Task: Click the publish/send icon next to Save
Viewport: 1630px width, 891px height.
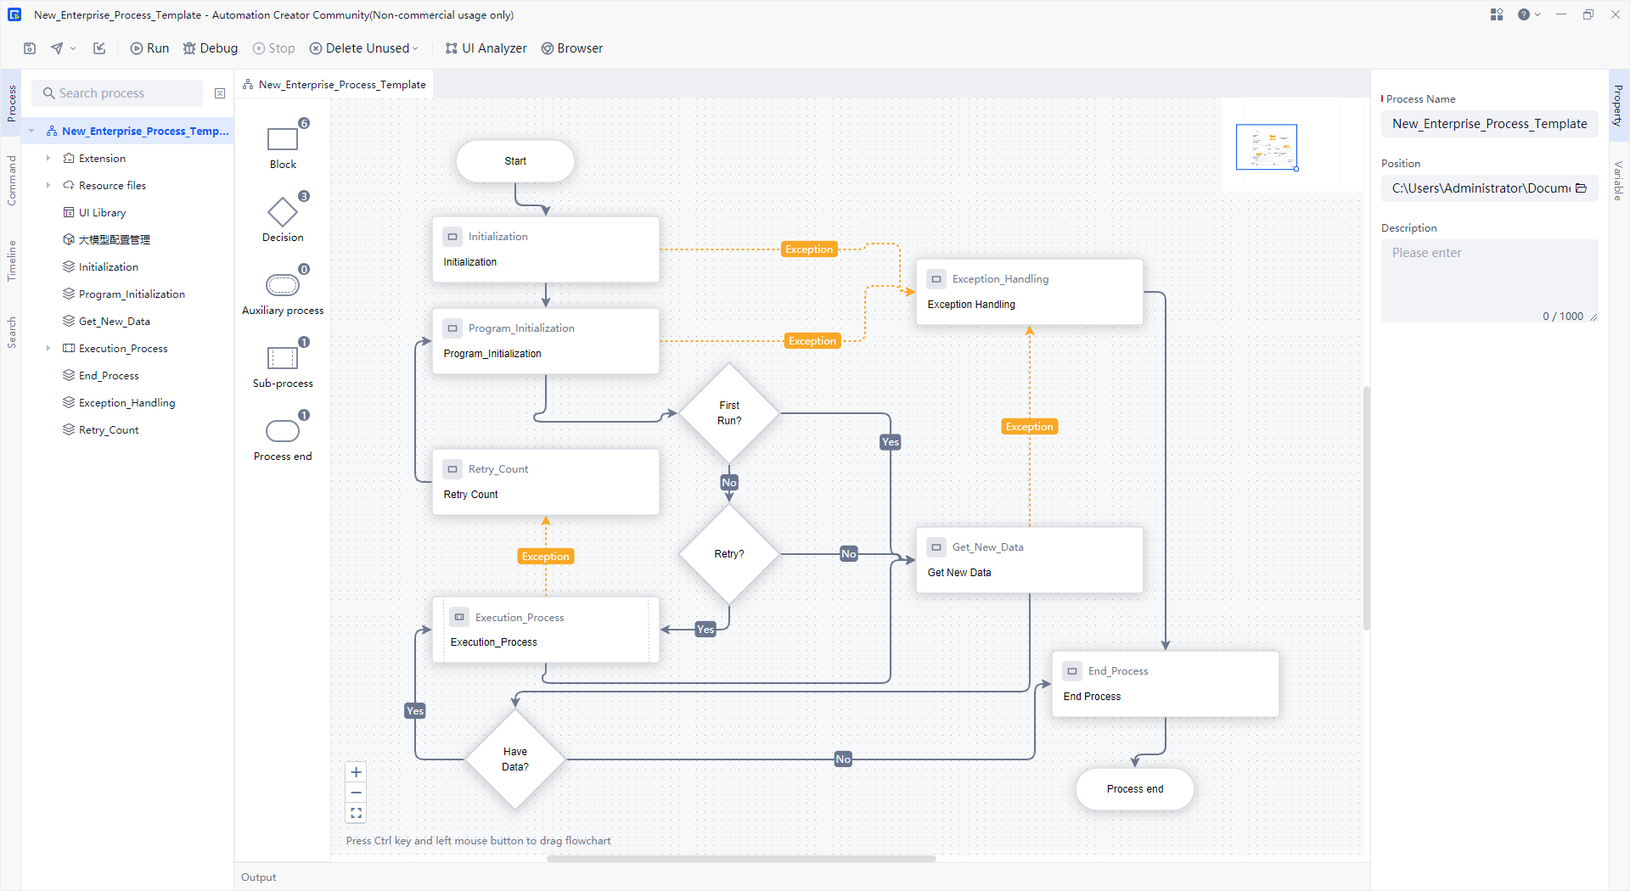Action: click(56, 48)
